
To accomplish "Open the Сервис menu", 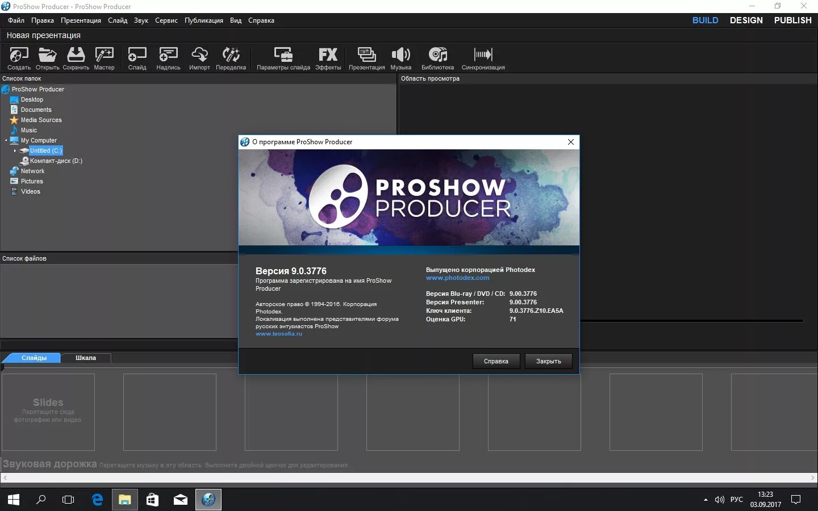I will 166,20.
